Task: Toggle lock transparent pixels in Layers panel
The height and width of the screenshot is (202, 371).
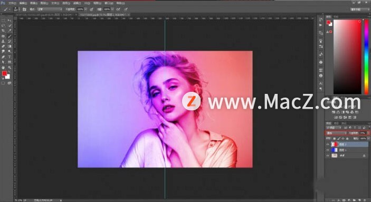Action: [x=335, y=139]
